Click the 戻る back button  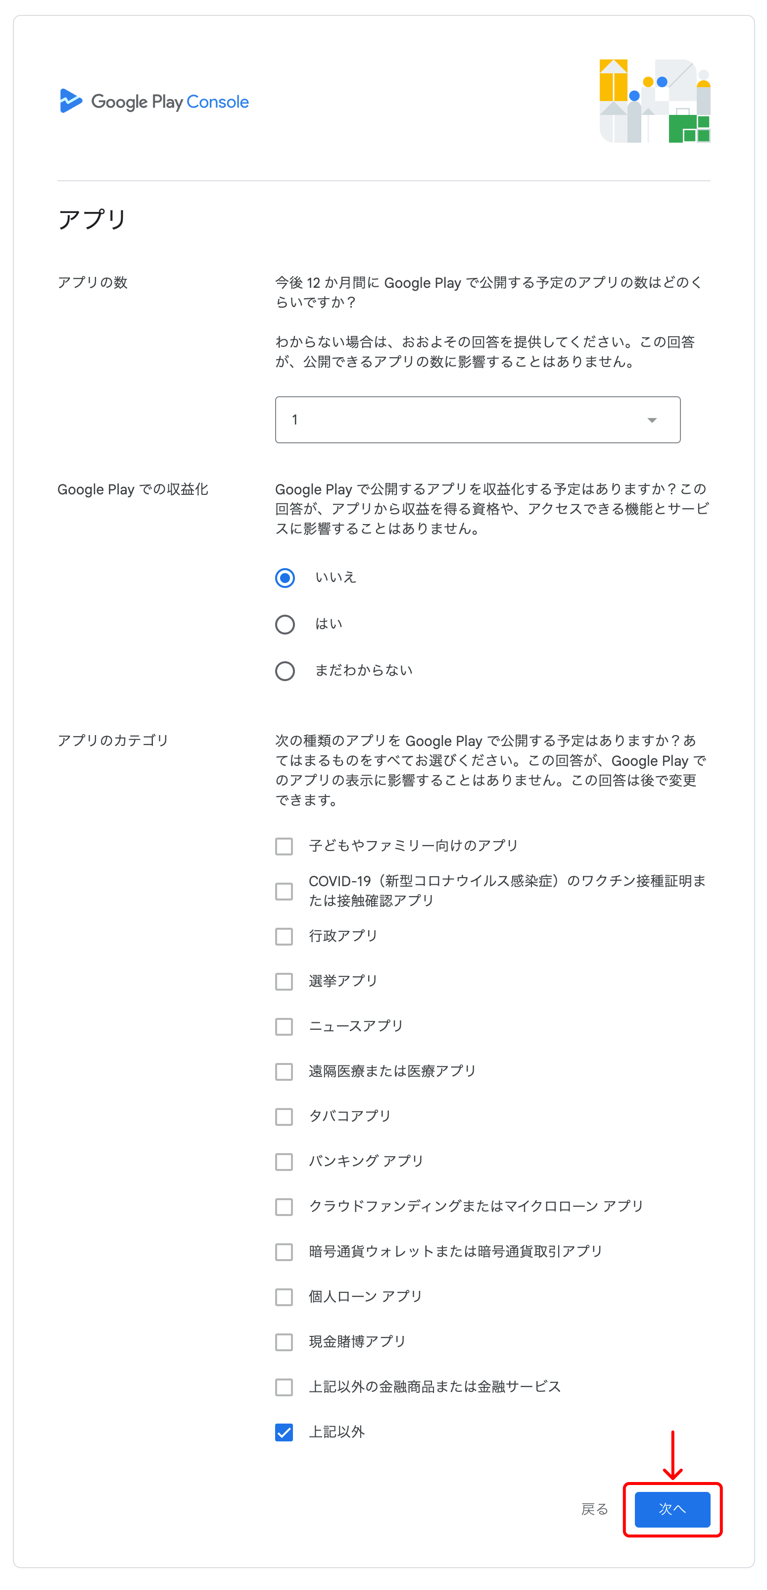(x=594, y=1509)
